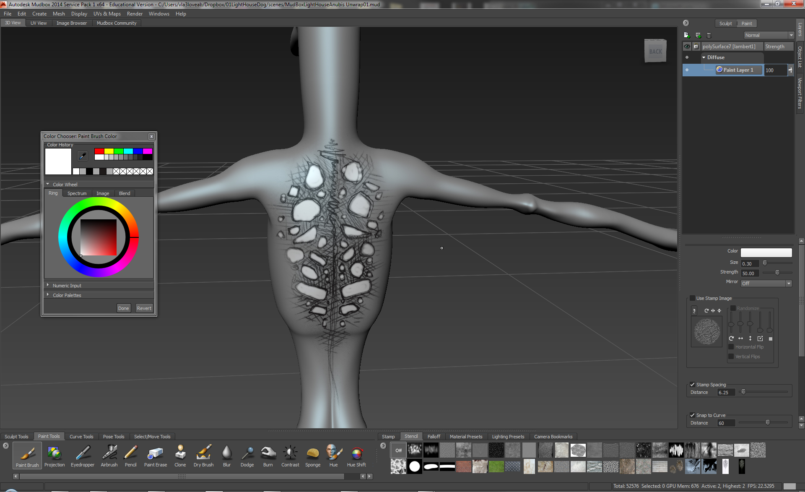Uncheck the Stamp Spacing option
This screenshot has width=805, height=492.
click(x=692, y=385)
